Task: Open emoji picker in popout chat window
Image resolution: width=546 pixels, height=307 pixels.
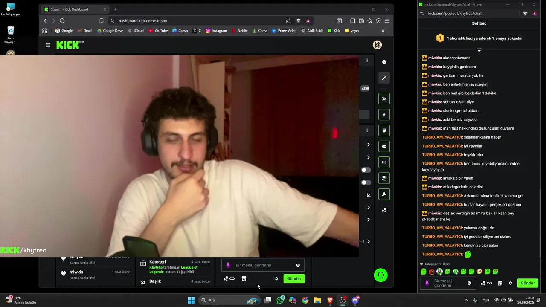Action: (x=470, y=283)
